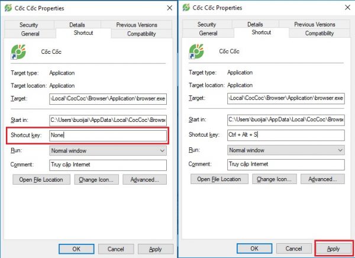Click the Target path field in left dialog

click(x=108, y=99)
